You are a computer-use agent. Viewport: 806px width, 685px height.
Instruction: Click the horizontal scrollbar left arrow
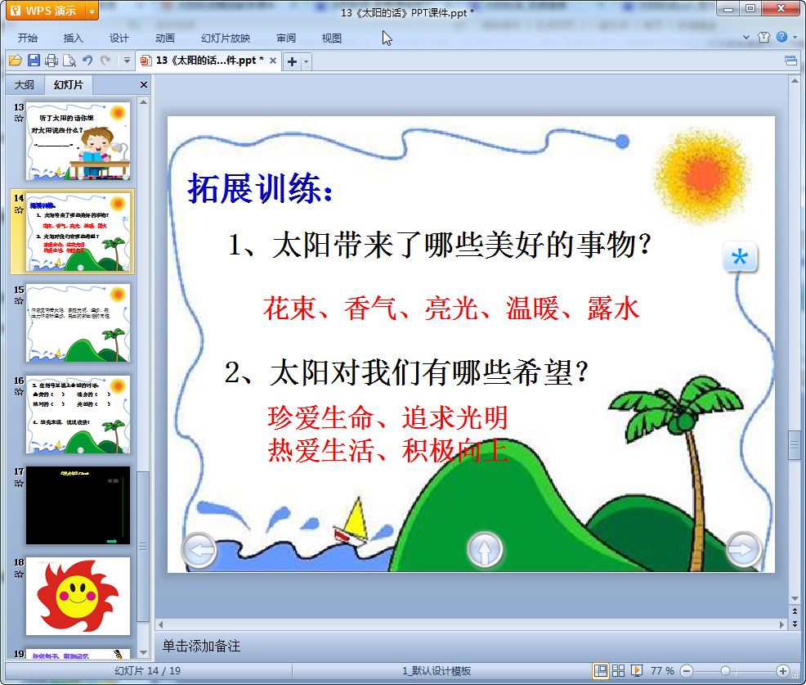click(161, 624)
